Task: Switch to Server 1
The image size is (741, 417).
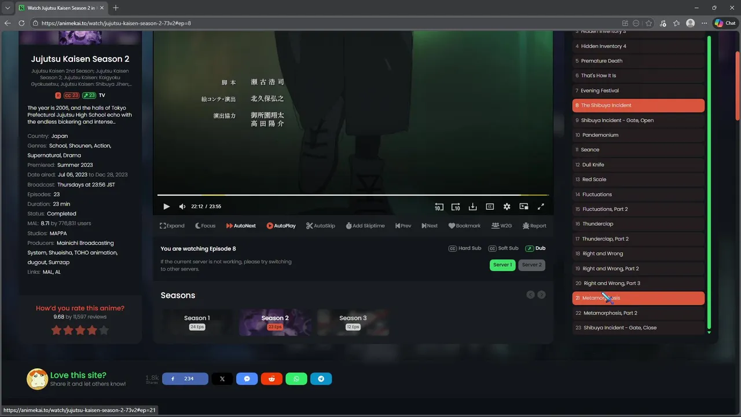Action: click(502, 265)
